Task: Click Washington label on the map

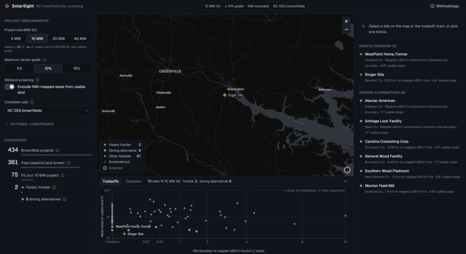Action: [235, 89]
